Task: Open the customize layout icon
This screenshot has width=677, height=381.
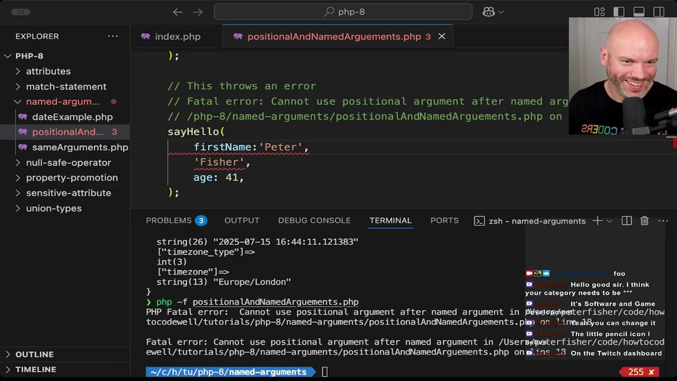Action: [x=599, y=12]
